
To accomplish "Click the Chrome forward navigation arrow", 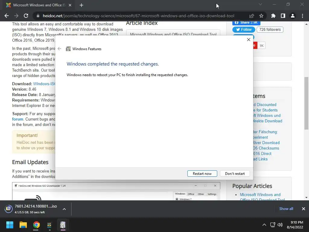I will pos(16,16).
